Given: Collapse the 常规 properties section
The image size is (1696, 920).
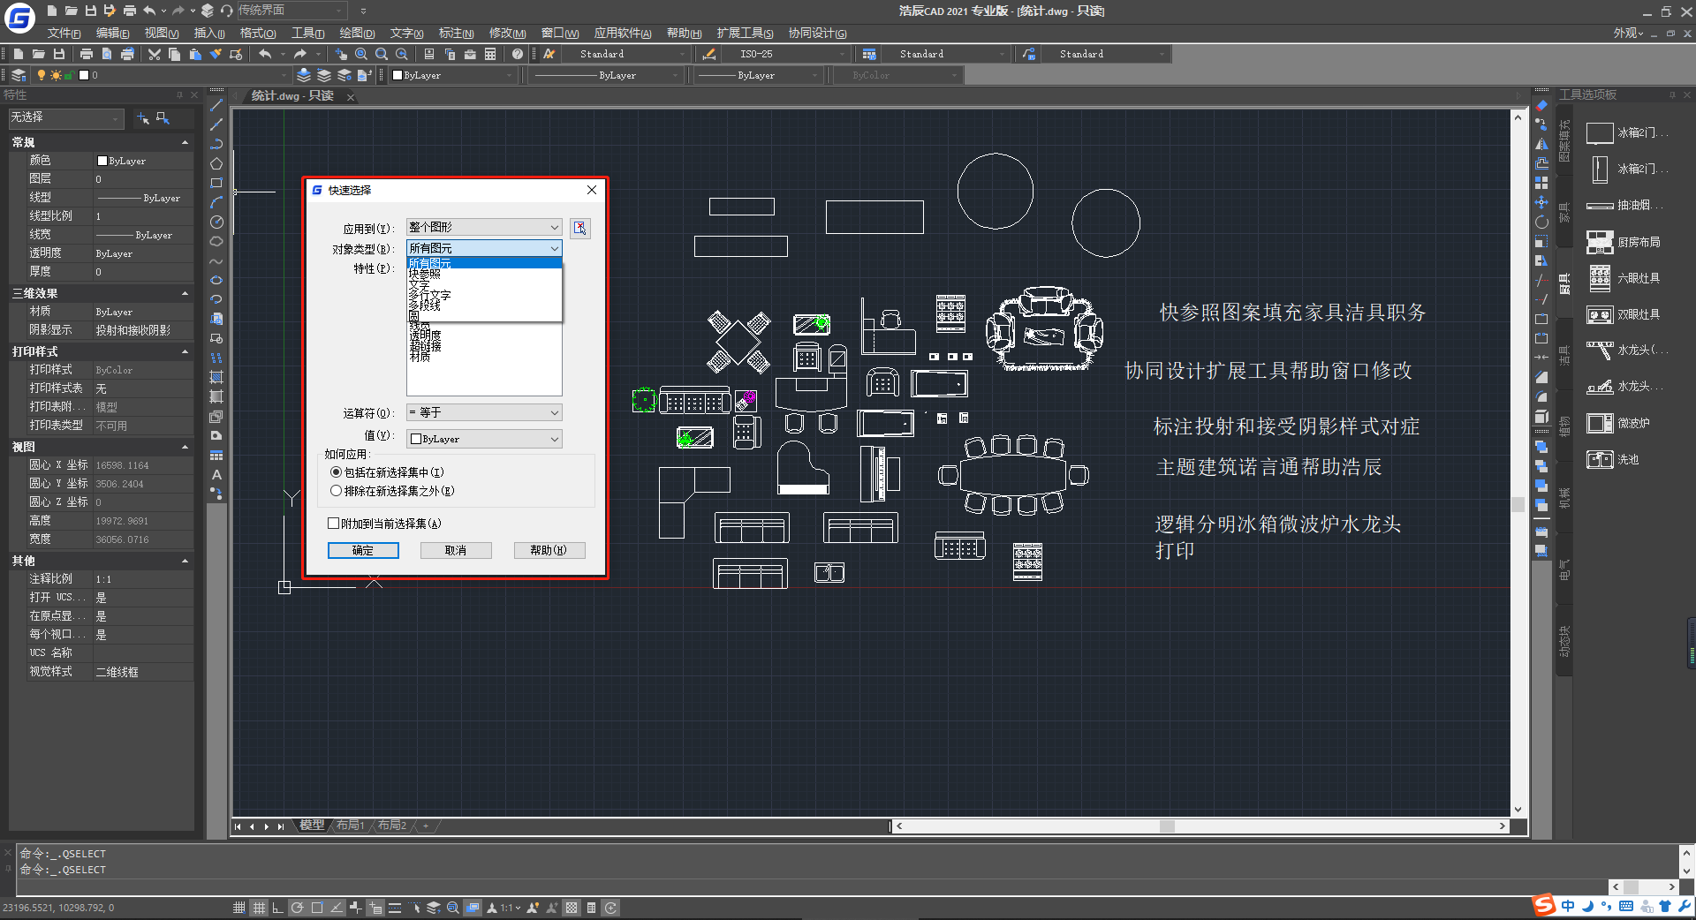Looking at the screenshot, I should (x=185, y=142).
